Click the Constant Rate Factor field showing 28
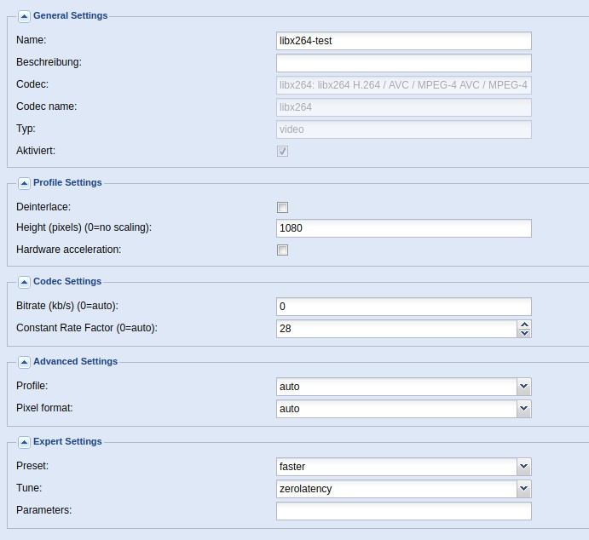The image size is (589, 540). (396, 329)
